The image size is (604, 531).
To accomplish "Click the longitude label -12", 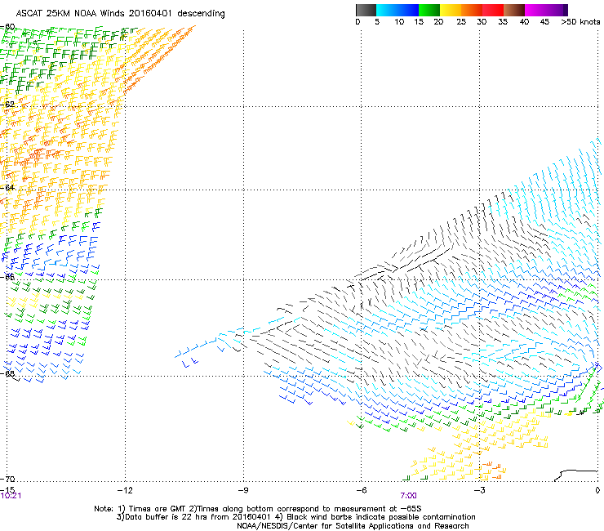I will 125,490.
